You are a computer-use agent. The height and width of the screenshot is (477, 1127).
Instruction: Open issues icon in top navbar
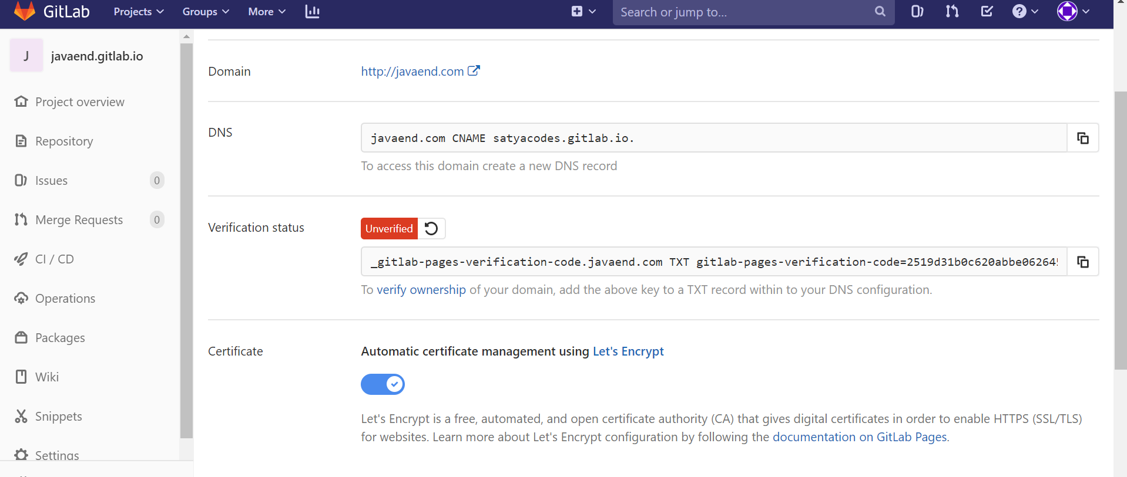tap(917, 12)
